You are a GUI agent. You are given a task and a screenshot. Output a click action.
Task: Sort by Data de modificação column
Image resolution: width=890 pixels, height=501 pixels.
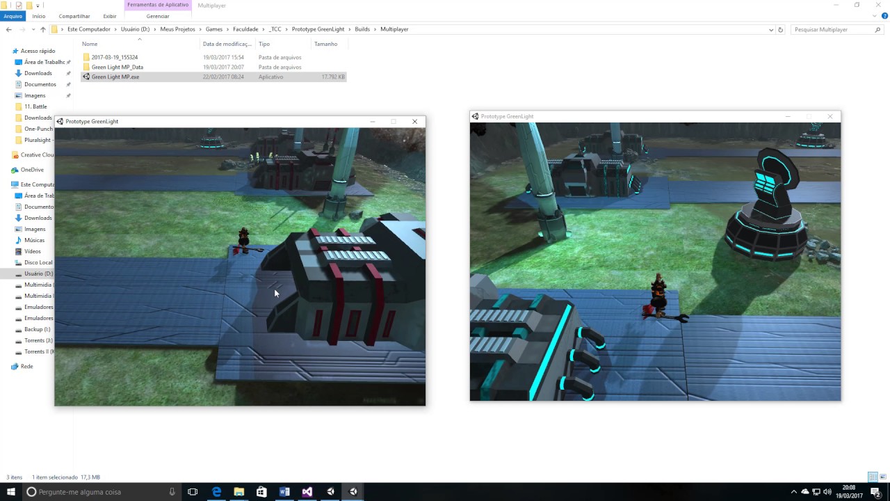coord(227,44)
